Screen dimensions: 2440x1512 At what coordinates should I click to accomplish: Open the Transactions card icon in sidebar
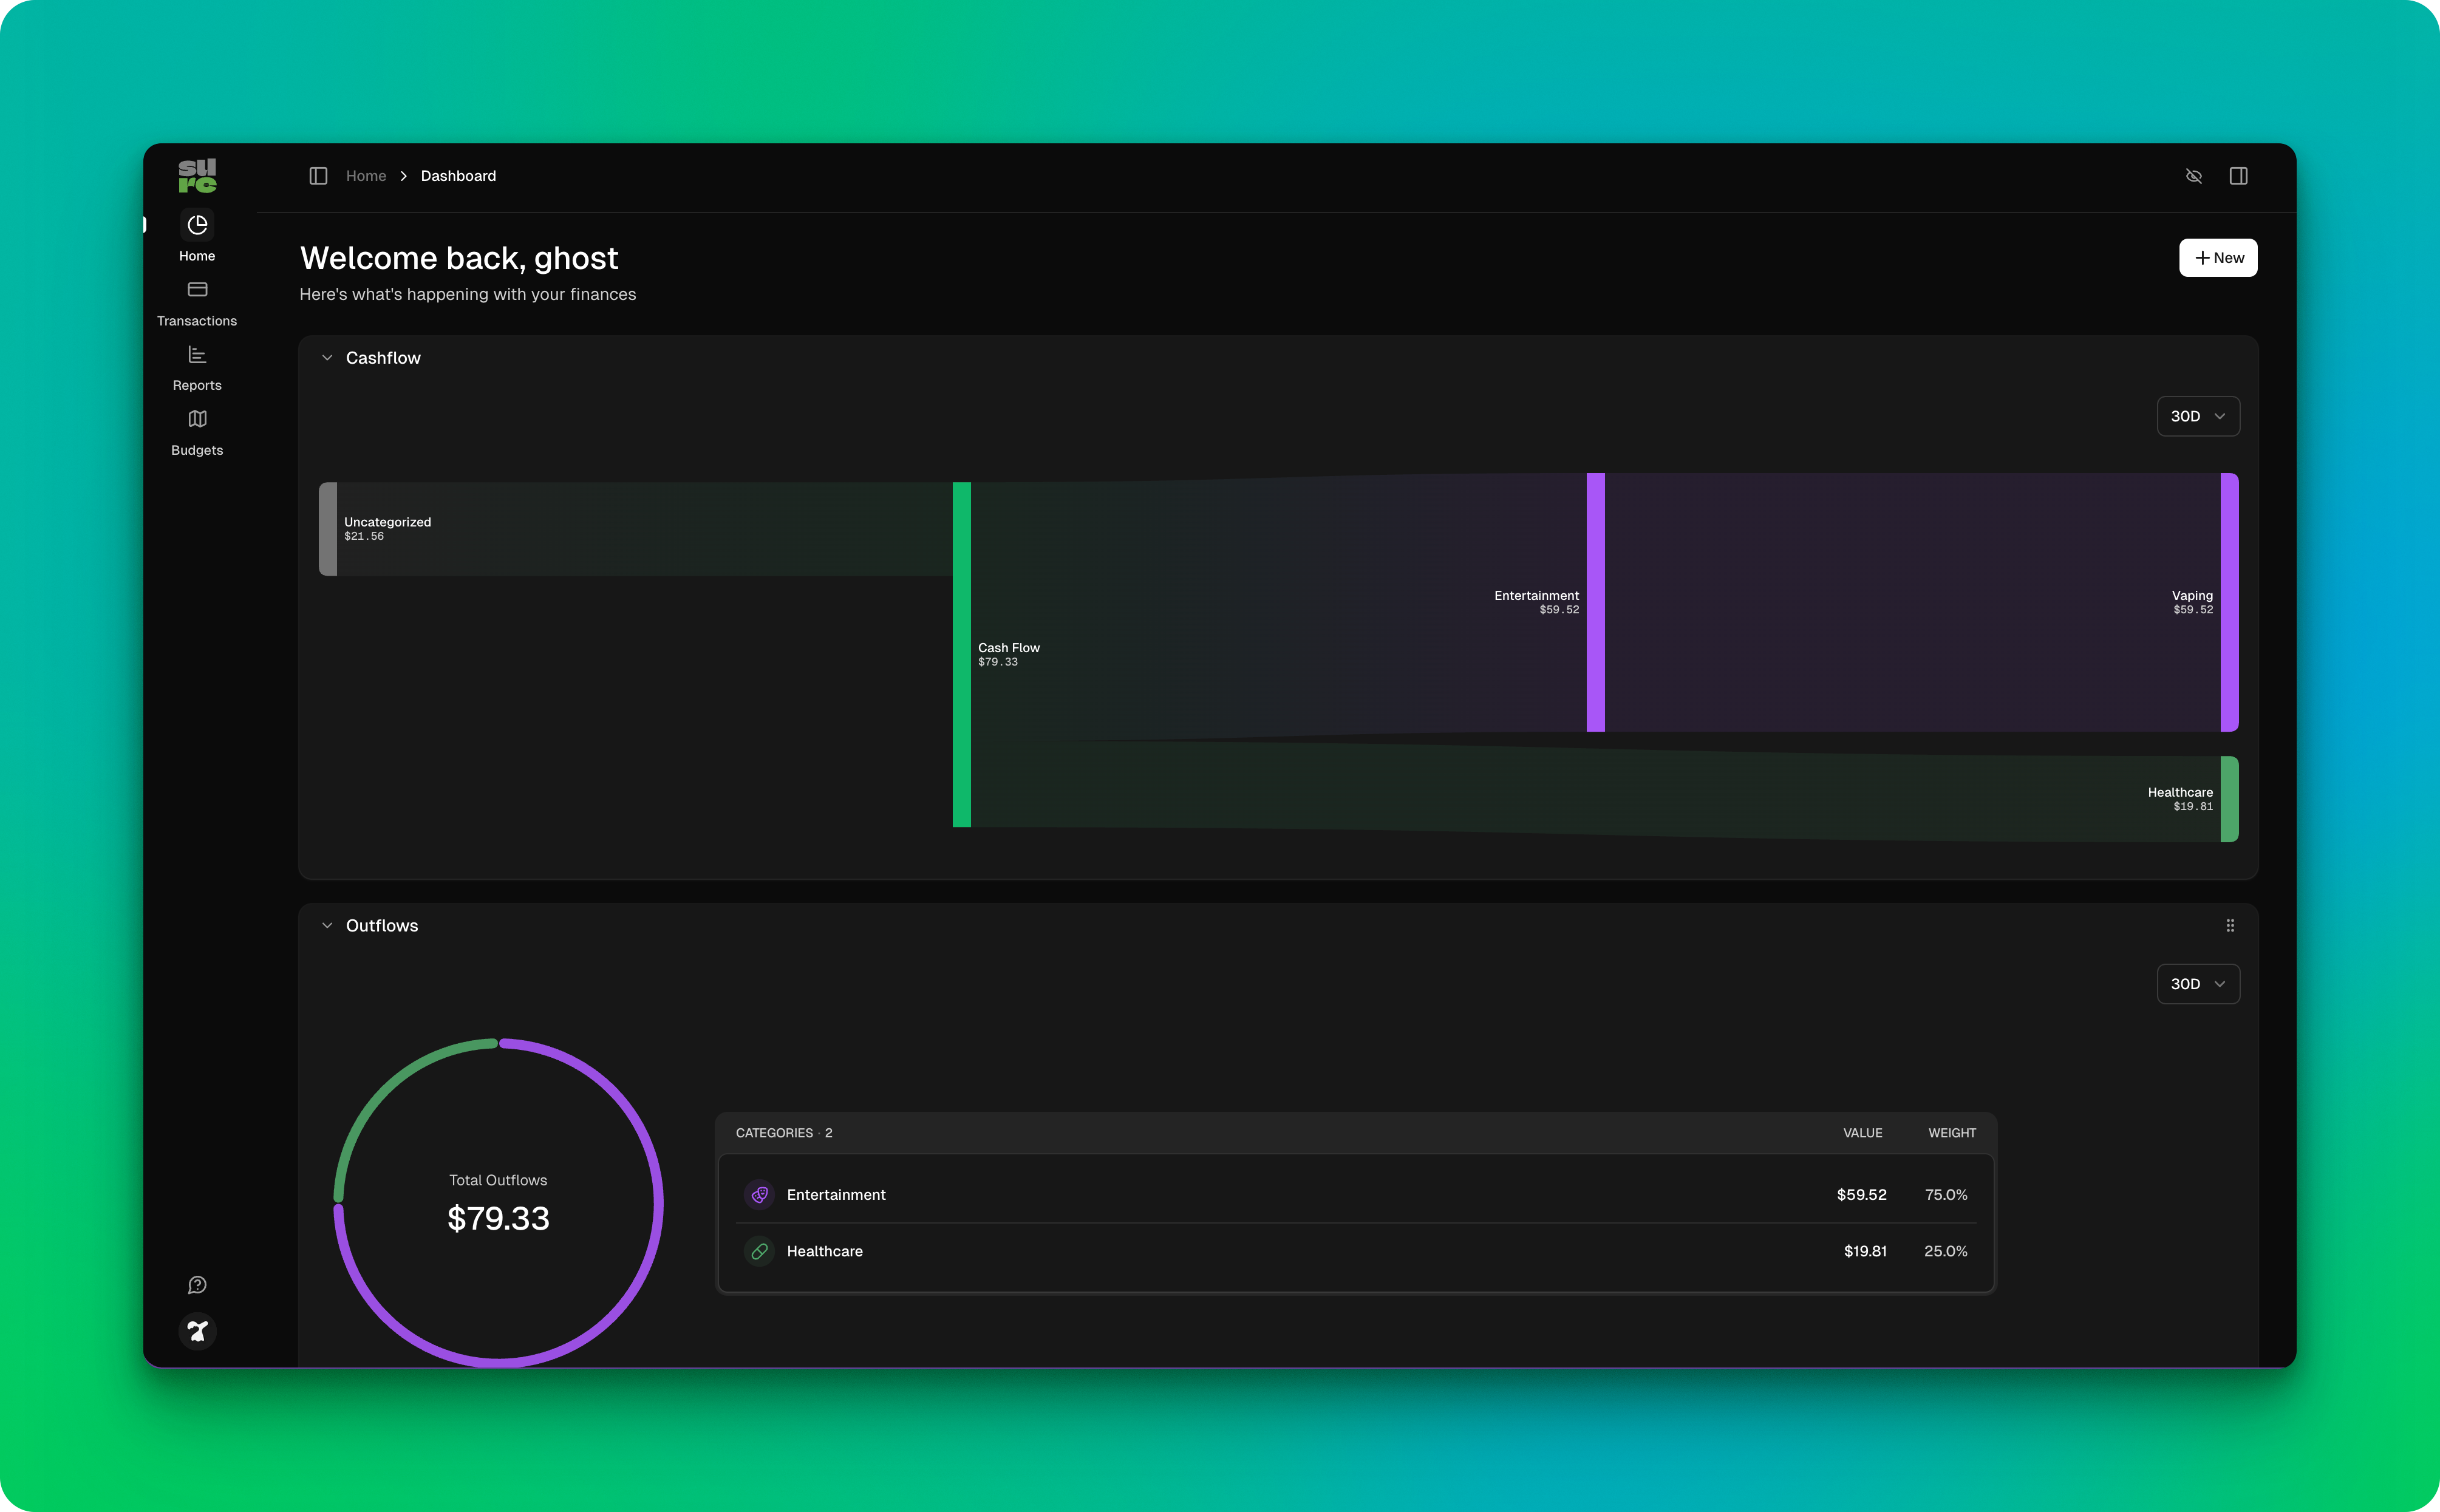point(197,290)
